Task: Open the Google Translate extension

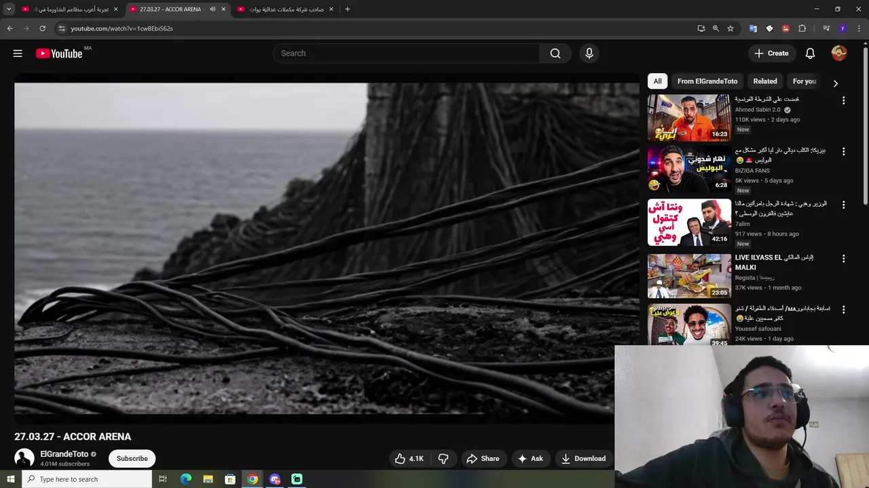Action: [x=753, y=28]
